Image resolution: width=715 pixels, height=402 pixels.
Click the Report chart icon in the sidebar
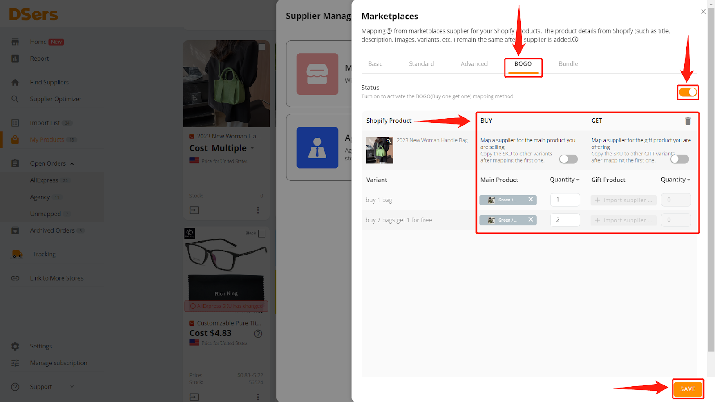point(15,59)
